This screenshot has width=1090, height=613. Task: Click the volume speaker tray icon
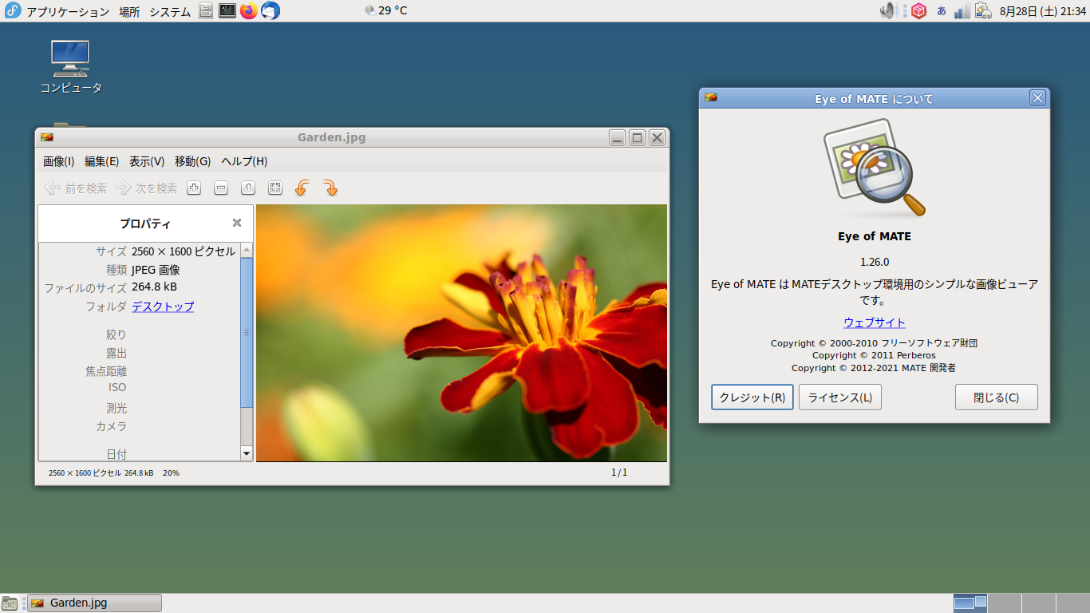888,10
